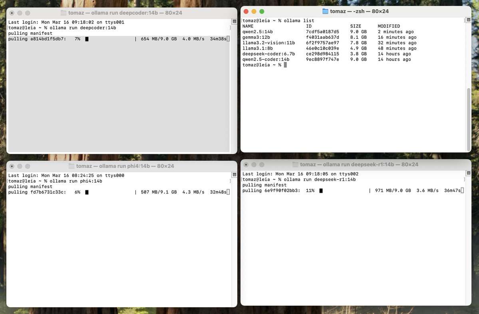Viewport: 479px width, 314px height.
Task: Click the deepcoder download progress bar at 7%
Action: click(x=110, y=39)
